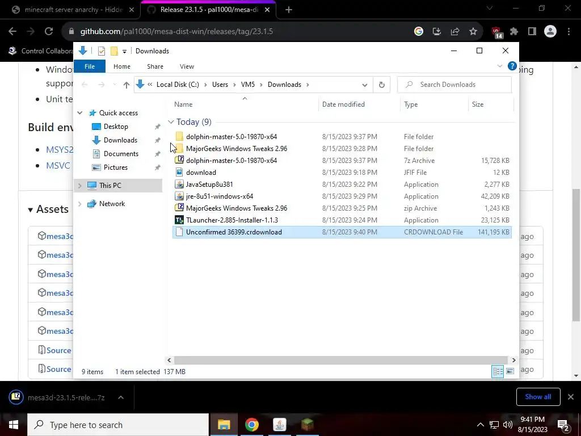Open the View ribbon tab

pyautogui.click(x=187, y=66)
